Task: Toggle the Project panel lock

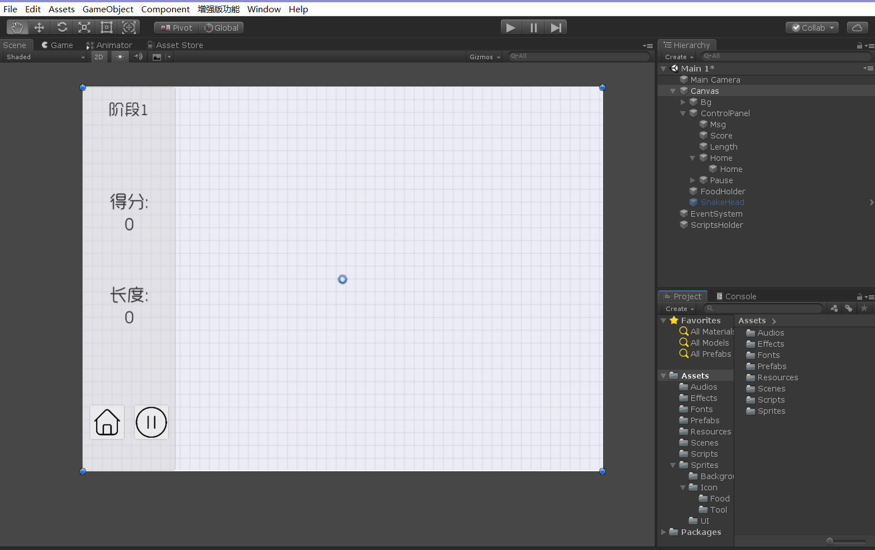Action: (859, 297)
